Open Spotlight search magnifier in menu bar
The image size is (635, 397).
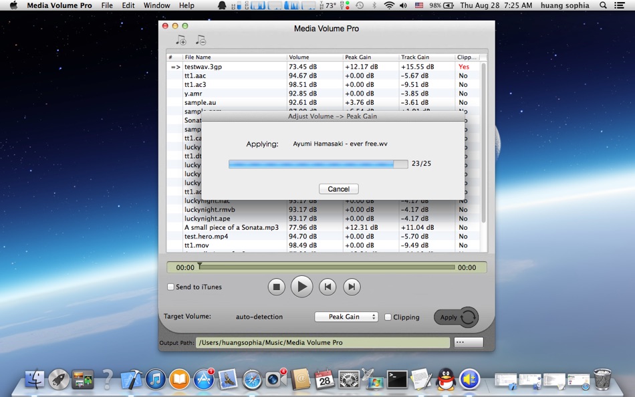click(603, 5)
